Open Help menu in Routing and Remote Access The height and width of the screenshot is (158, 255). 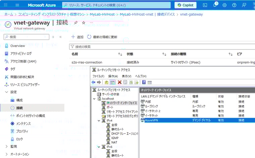(x=141, y=76)
